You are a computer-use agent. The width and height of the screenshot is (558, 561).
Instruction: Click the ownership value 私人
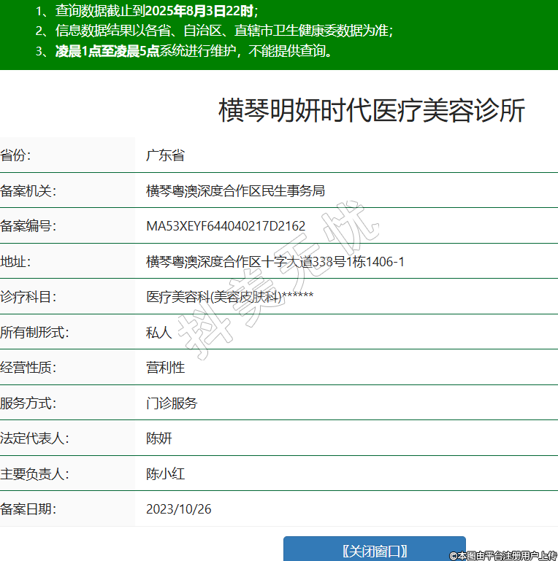coord(158,333)
